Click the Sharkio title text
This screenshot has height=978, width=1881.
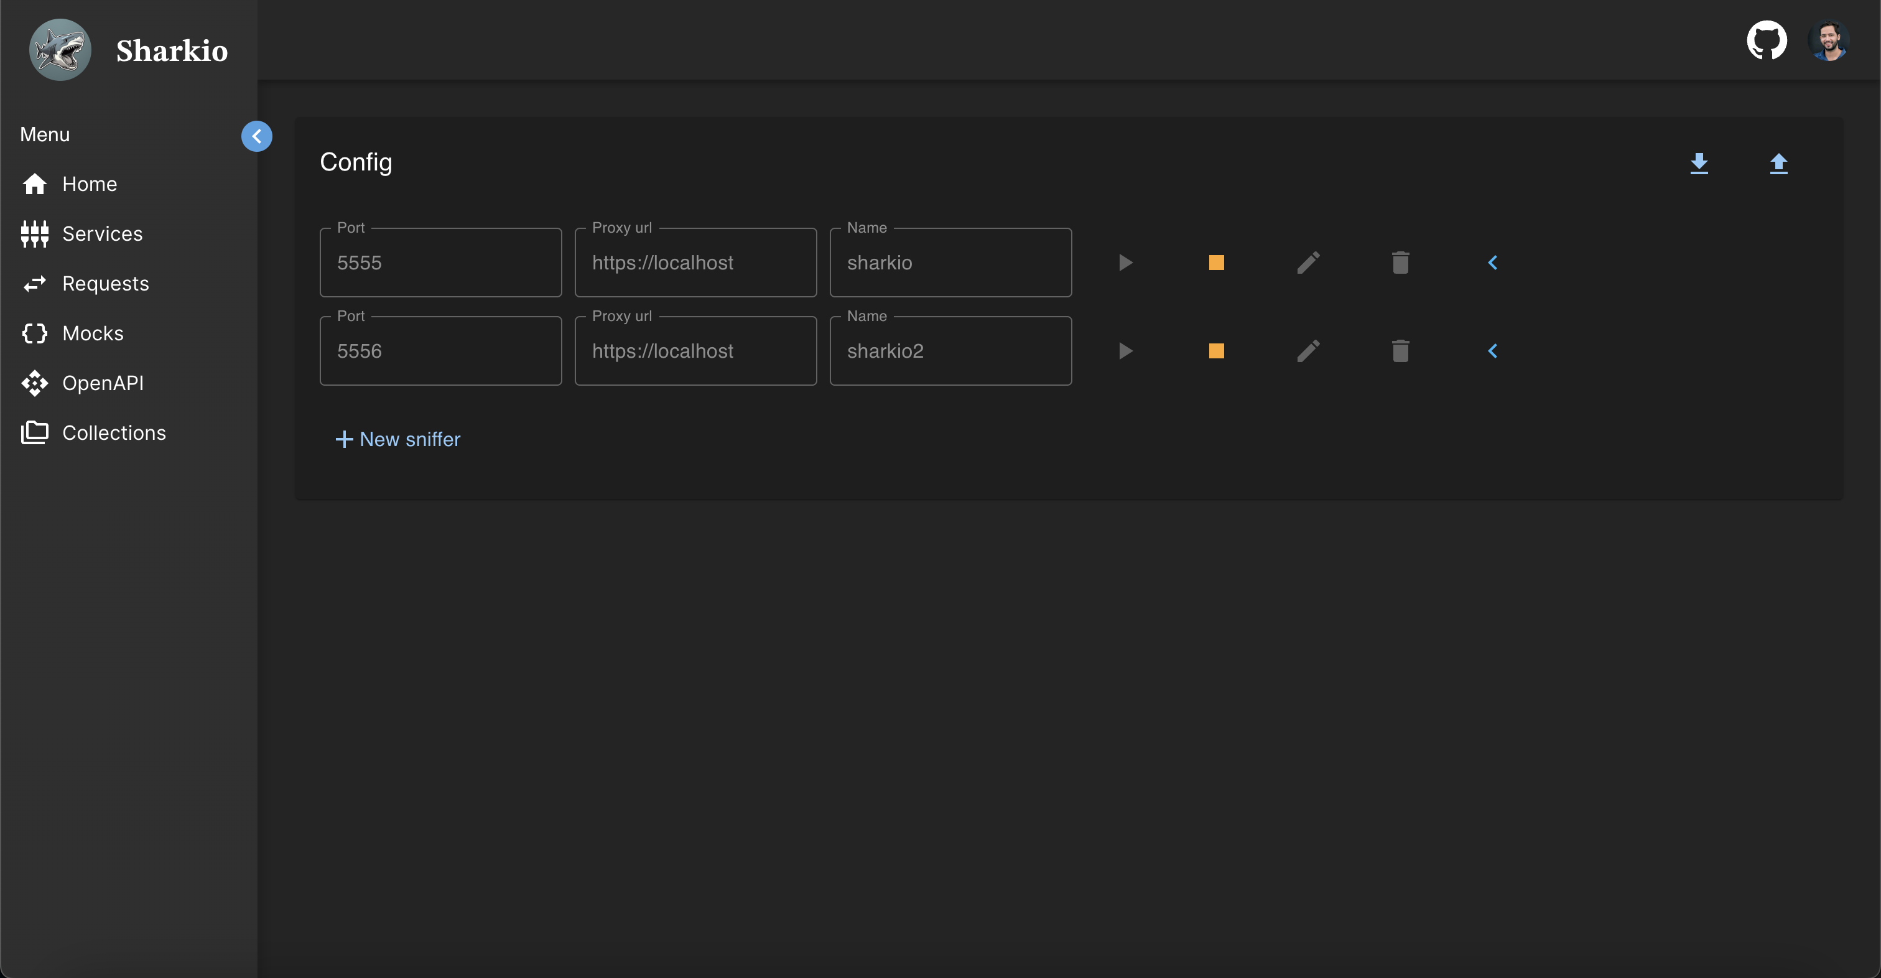coord(172,50)
